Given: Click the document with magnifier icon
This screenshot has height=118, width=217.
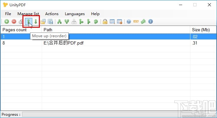Looking at the screenshot, I should pyautogui.click(x=112, y=21).
